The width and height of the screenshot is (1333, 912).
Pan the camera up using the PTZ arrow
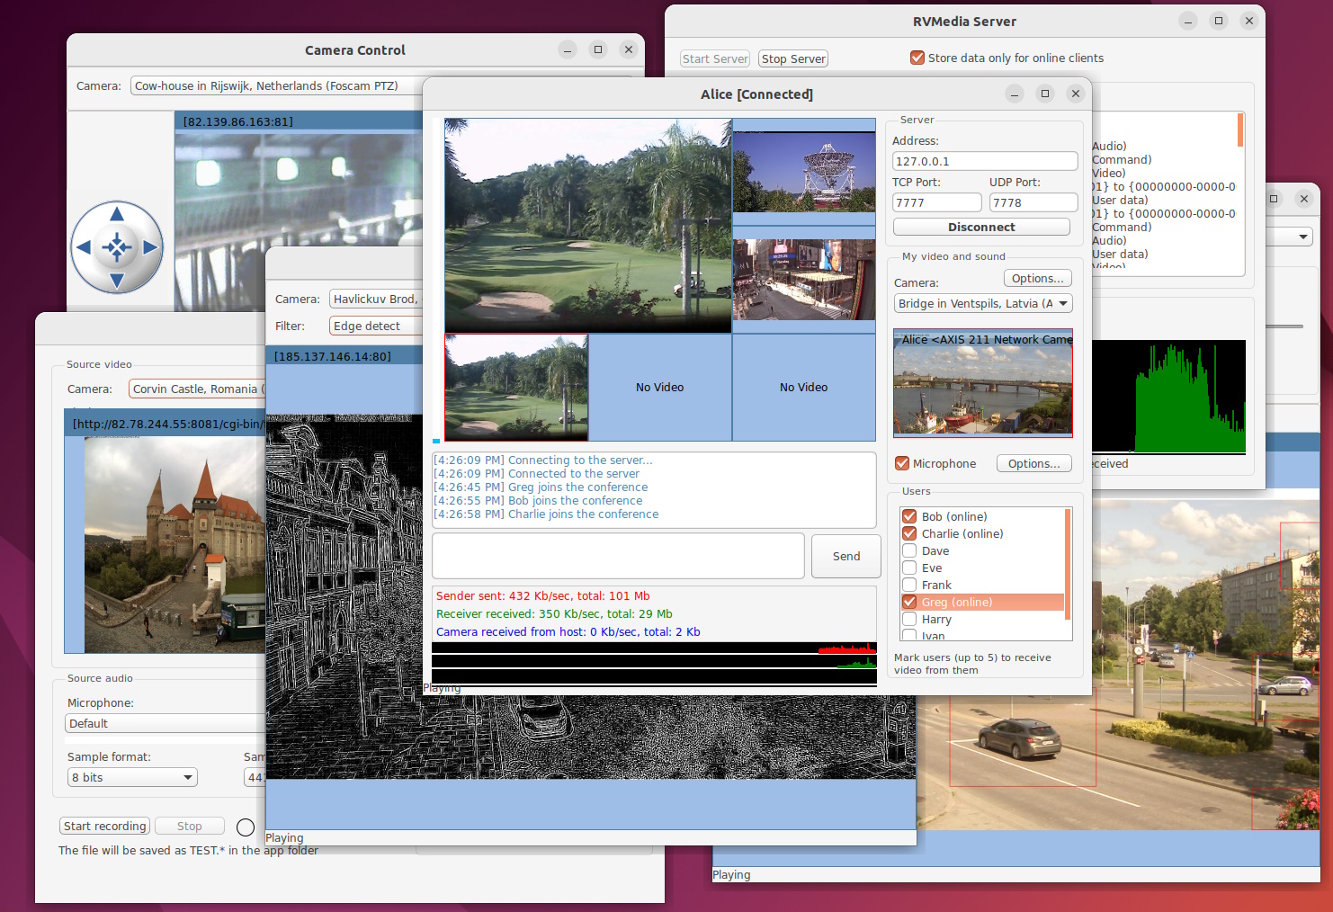tap(117, 213)
